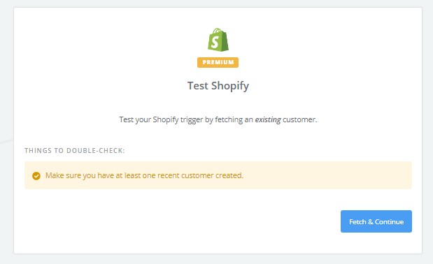Click the pale yellow checklist banner
The image size is (433, 264).
[x=218, y=175]
